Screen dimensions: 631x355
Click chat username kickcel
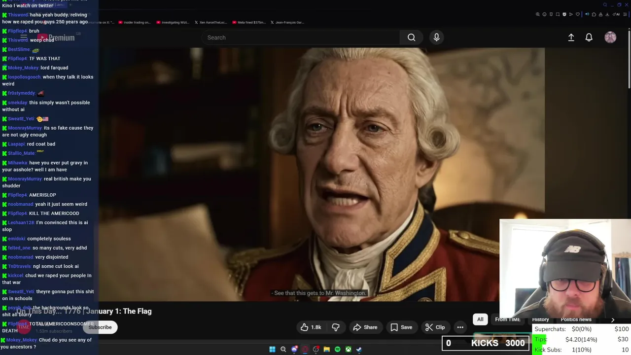click(16, 276)
